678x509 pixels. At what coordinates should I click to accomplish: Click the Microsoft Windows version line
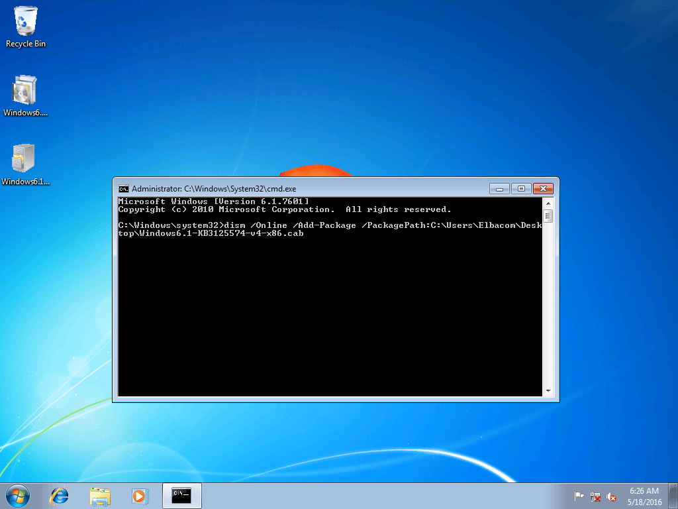(x=214, y=201)
